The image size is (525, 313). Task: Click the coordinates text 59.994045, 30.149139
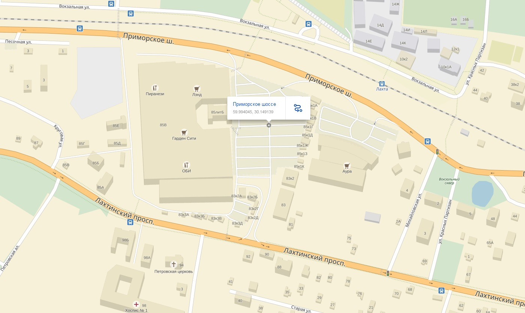pos(253,112)
